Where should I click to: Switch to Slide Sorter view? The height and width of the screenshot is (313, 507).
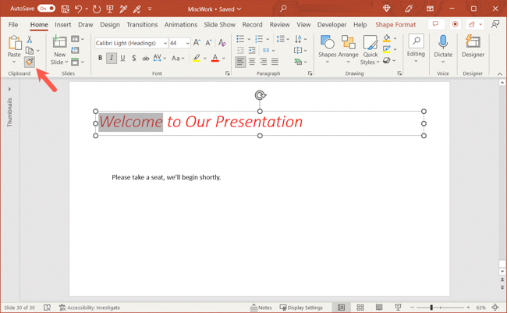(x=360, y=308)
